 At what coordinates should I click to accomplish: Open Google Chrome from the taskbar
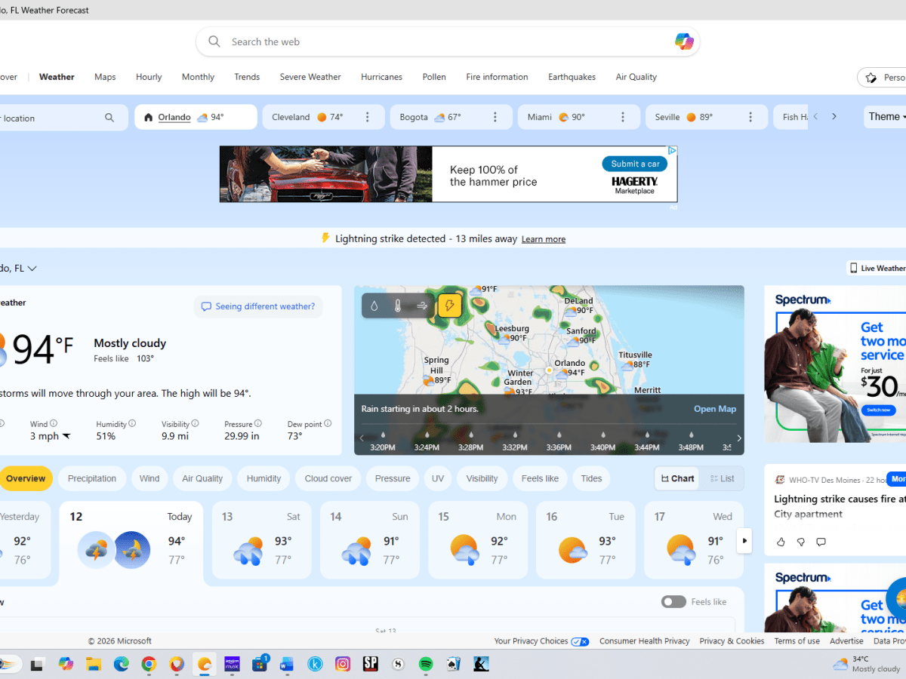pos(149,664)
